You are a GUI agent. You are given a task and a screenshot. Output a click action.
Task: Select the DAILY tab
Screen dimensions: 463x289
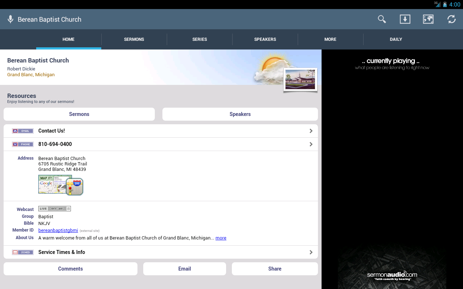click(x=396, y=39)
